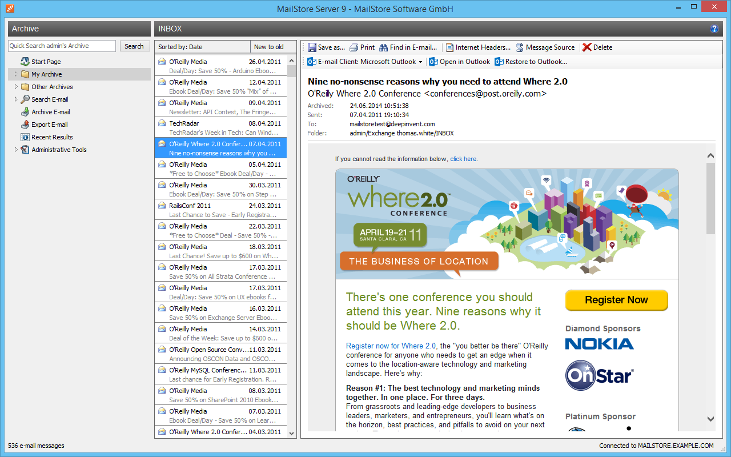Expand the Other Archives folder
The width and height of the screenshot is (731, 457).
(x=16, y=87)
